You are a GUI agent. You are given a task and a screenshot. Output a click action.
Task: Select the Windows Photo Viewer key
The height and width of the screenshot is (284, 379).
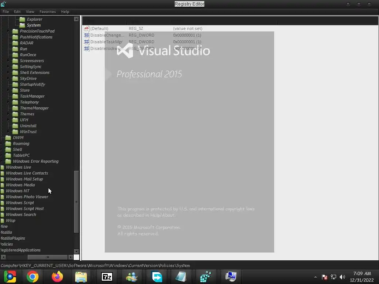pyautogui.click(x=27, y=197)
